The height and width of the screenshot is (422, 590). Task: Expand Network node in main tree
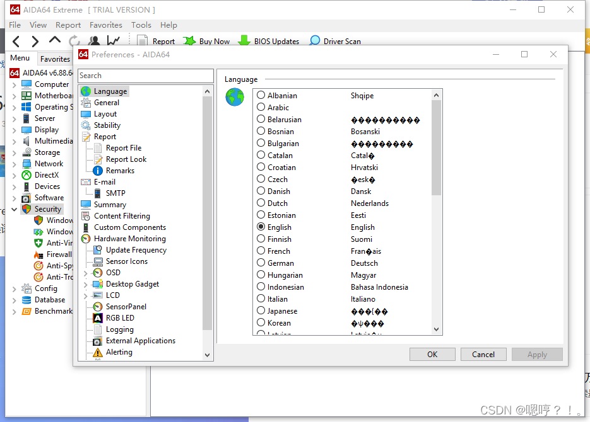tap(15, 164)
